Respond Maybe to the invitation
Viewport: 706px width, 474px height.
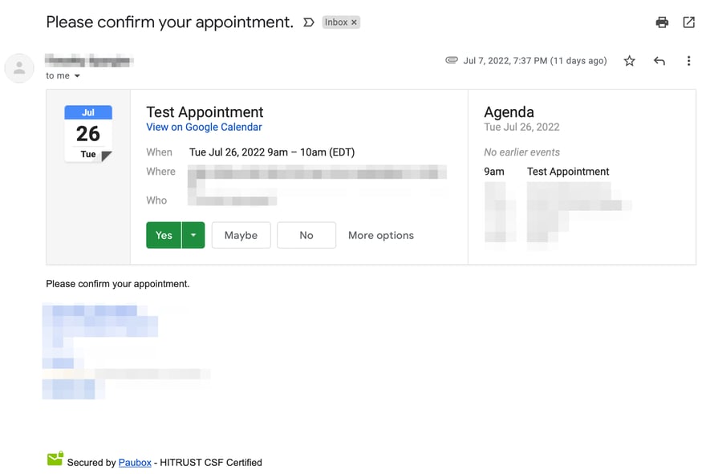(x=241, y=235)
